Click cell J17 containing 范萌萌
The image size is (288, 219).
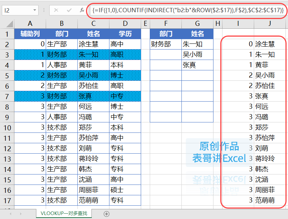(270, 200)
